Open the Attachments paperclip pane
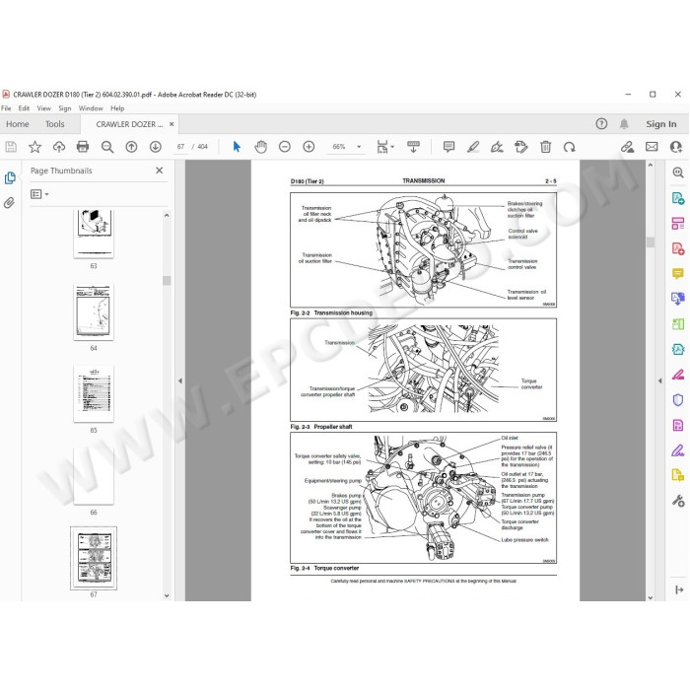This screenshot has height=690, width=690. [9, 202]
